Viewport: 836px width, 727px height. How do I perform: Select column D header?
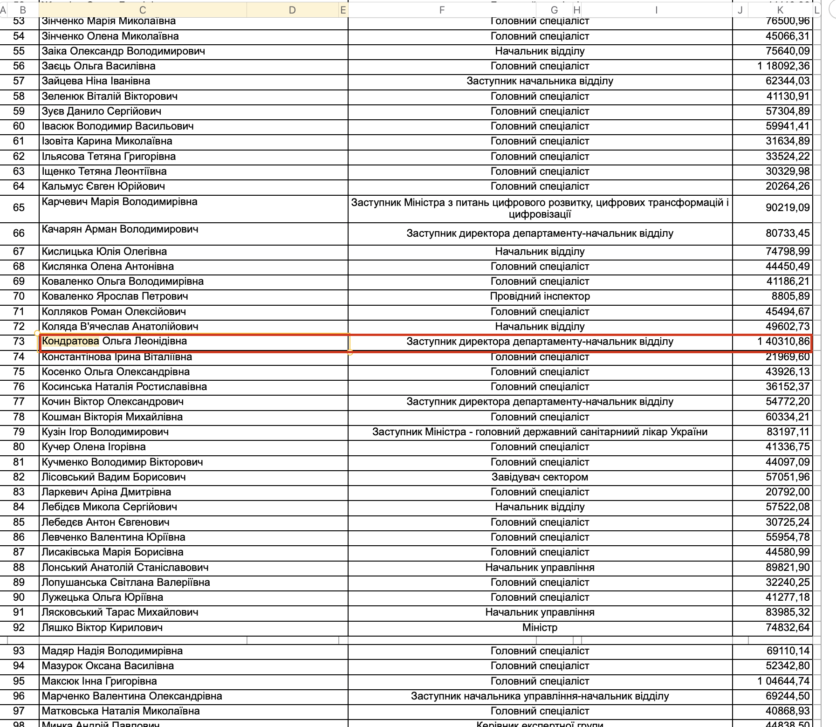click(x=292, y=10)
